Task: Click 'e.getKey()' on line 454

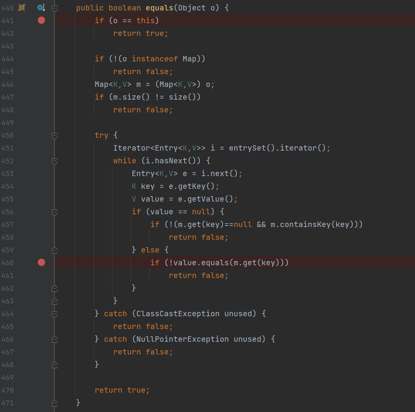Action: [192, 186]
